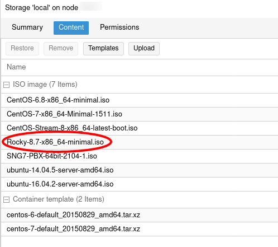Collapse the Container template group
Viewport: 278px width, 247px height.
[x=6, y=200]
